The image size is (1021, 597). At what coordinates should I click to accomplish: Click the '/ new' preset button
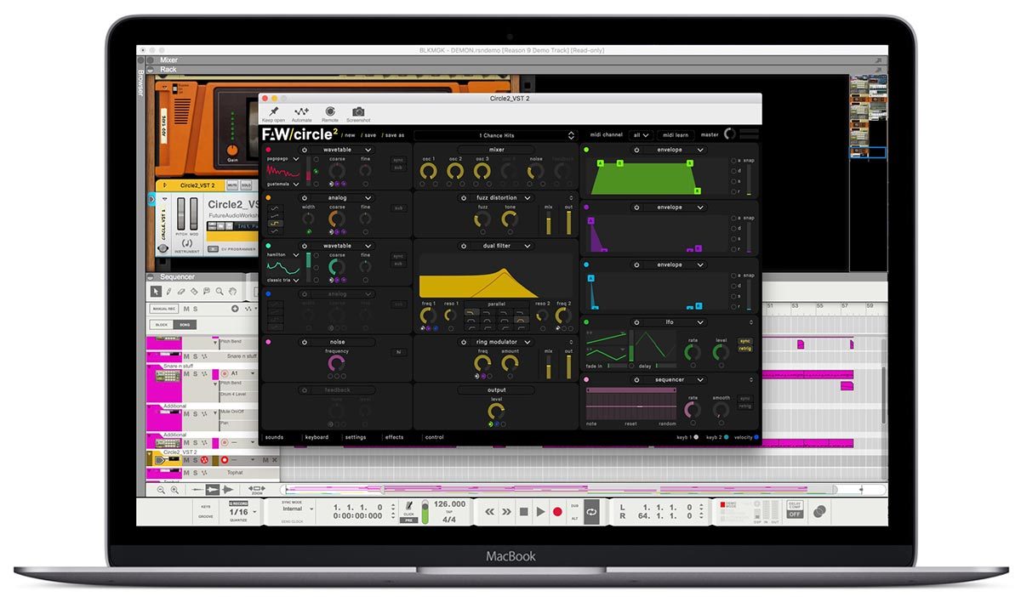click(x=349, y=135)
